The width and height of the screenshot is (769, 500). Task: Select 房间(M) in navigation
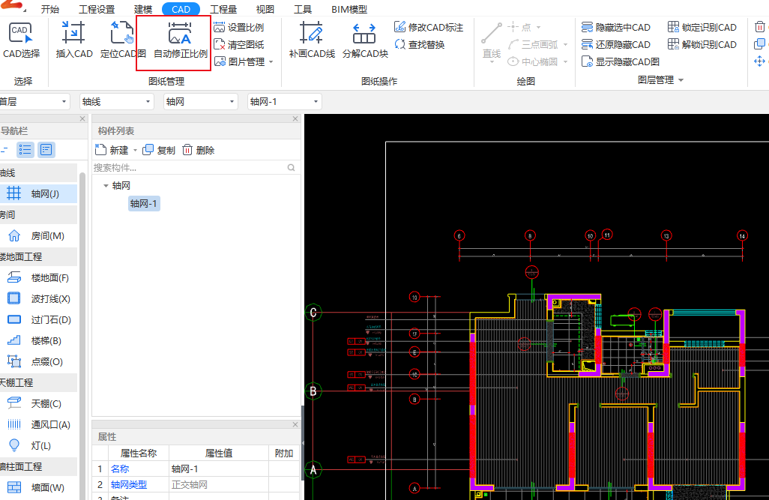point(39,236)
